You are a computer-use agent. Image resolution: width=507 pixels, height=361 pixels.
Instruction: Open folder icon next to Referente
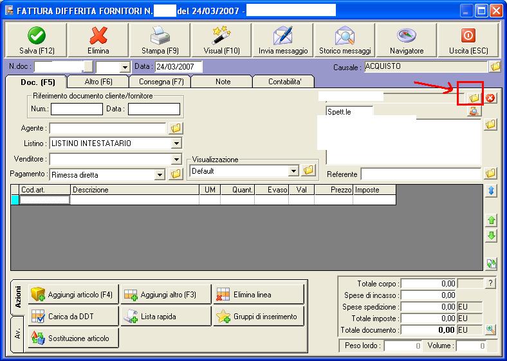tap(490, 173)
